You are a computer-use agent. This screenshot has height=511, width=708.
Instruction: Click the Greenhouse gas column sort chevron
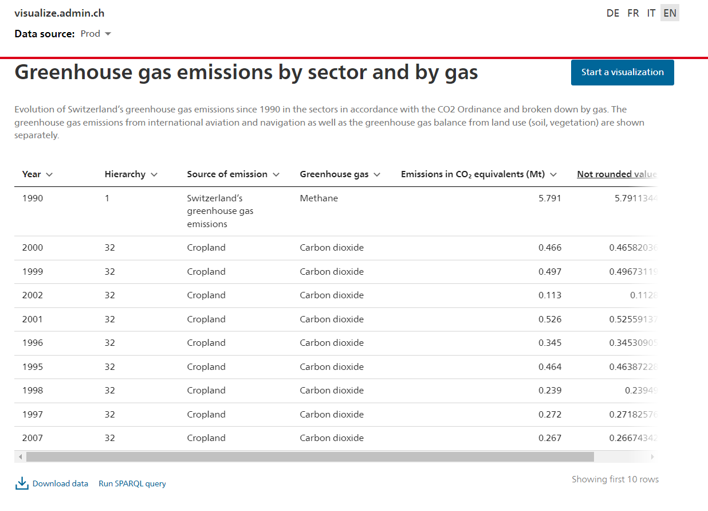[x=377, y=174]
